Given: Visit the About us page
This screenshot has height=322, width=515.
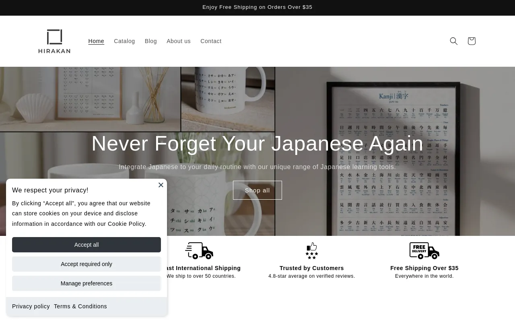Looking at the screenshot, I should click(179, 41).
